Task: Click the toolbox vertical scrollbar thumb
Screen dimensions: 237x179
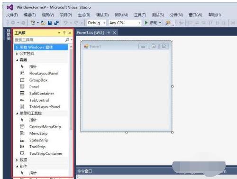Action: (71, 89)
